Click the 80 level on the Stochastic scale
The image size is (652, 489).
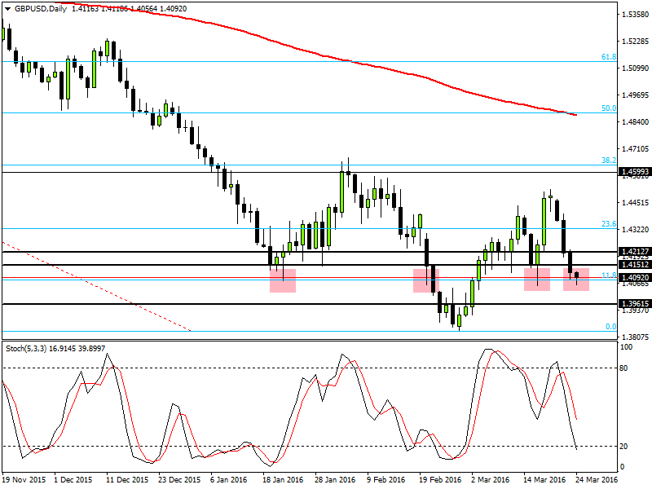point(623,368)
